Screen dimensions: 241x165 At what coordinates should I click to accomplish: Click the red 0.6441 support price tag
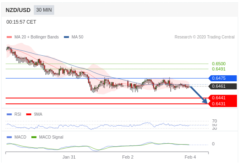[x=223, y=98]
